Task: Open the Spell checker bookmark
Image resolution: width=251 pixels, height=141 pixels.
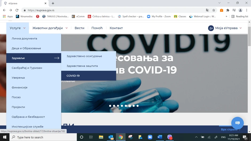Action: (x=131, y=17)
